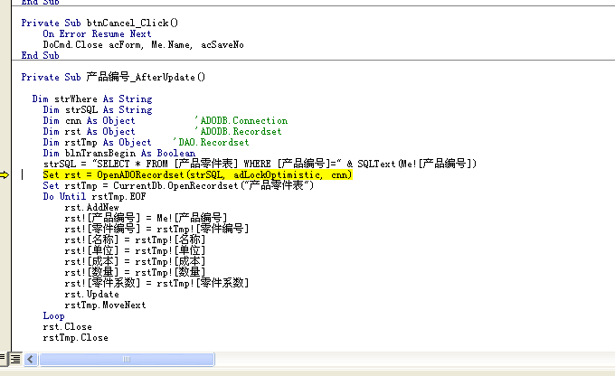615x376 pixels.
Task: Click the strSQL = "SELECT * FROM line
Action: (x=260, y=164)
